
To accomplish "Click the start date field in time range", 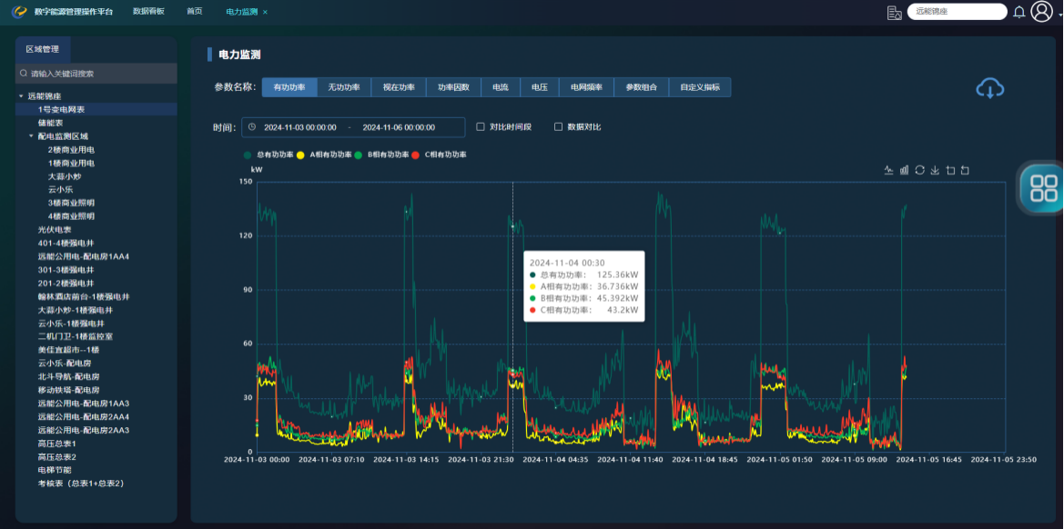I will (x=300, y=127).
